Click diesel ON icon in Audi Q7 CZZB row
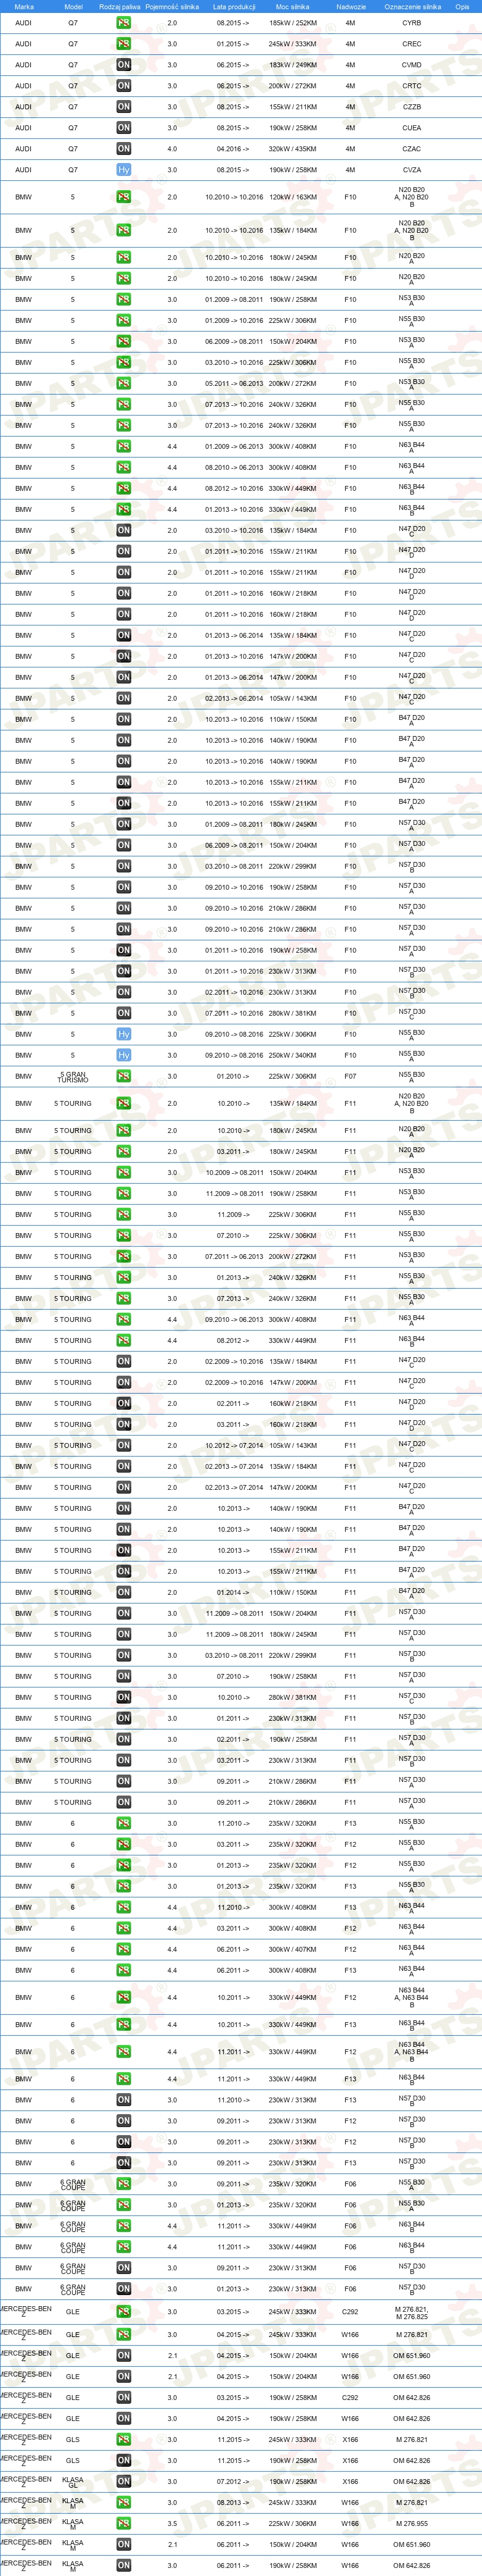Viewport: 482px width, 2576px height. (x=124, y=107)
